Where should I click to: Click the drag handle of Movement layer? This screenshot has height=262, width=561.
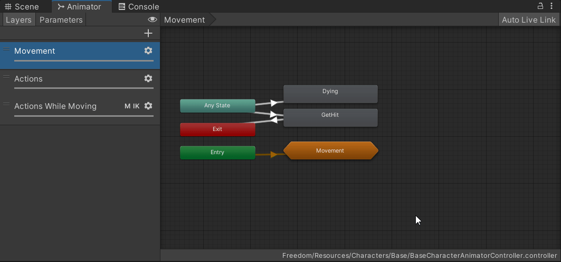(x=6, y=49)
